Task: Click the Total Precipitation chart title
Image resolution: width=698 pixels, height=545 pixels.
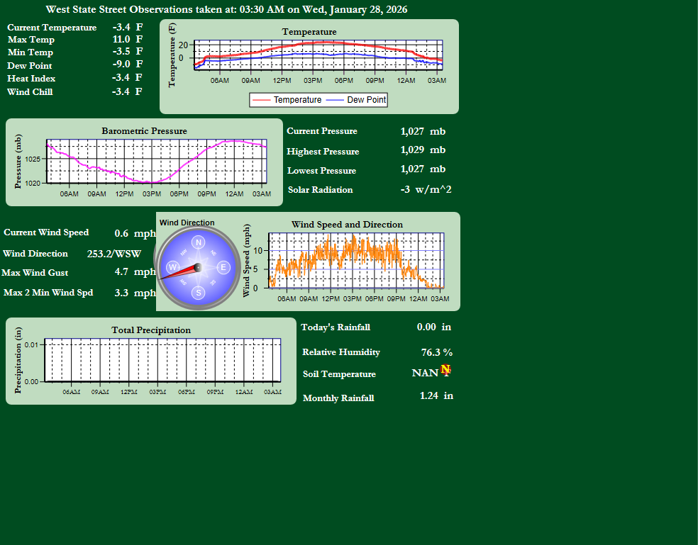Action: [151, 330]
